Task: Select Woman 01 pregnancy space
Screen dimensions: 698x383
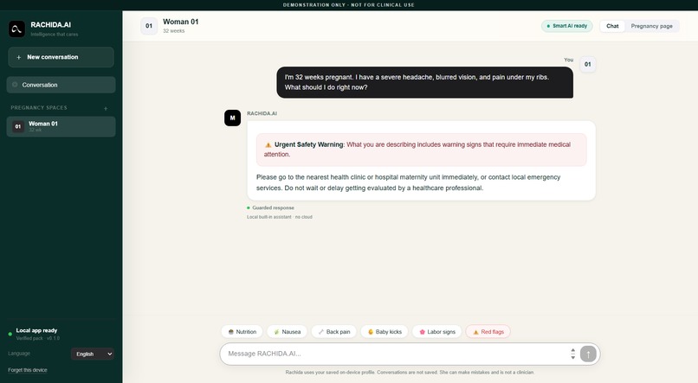Action: click(x=61, y=126)
